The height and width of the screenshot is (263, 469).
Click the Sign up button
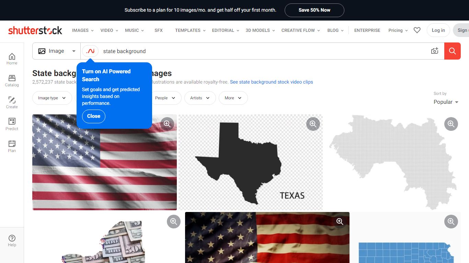click(461, 30)
